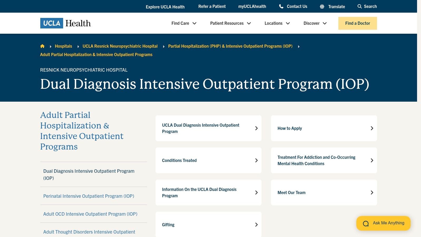
Task: Open Refer a Patient in the top bar
Action: 212,6
